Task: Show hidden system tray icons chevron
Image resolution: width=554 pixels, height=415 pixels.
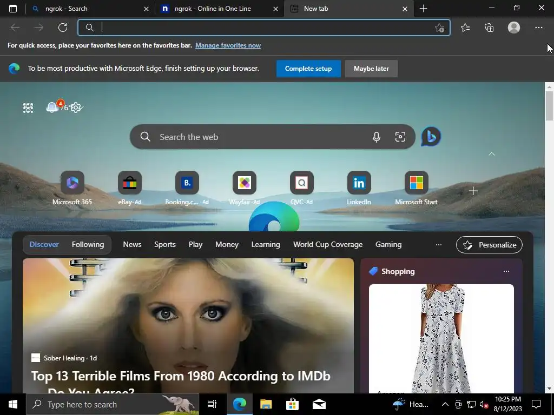Action: [445, 404]
